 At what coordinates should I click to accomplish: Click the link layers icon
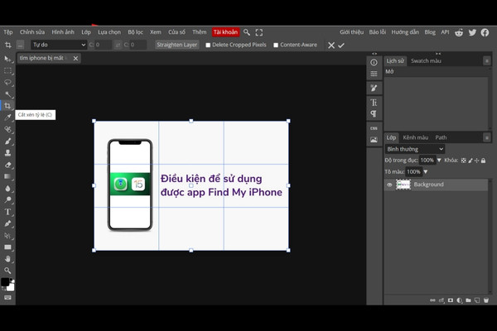coord(432,300)
